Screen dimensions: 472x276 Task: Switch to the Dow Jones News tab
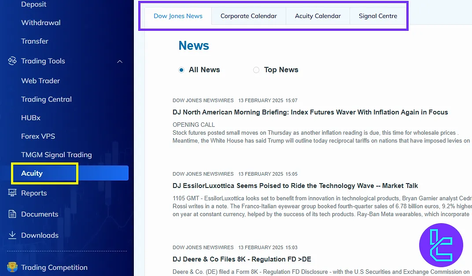coord(178,16)
